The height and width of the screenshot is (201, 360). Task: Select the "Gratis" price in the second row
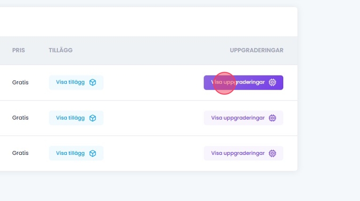point(20,118)
